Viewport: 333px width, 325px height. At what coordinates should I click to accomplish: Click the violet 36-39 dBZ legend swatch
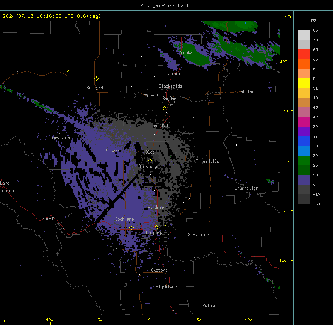tap(304, 132)
